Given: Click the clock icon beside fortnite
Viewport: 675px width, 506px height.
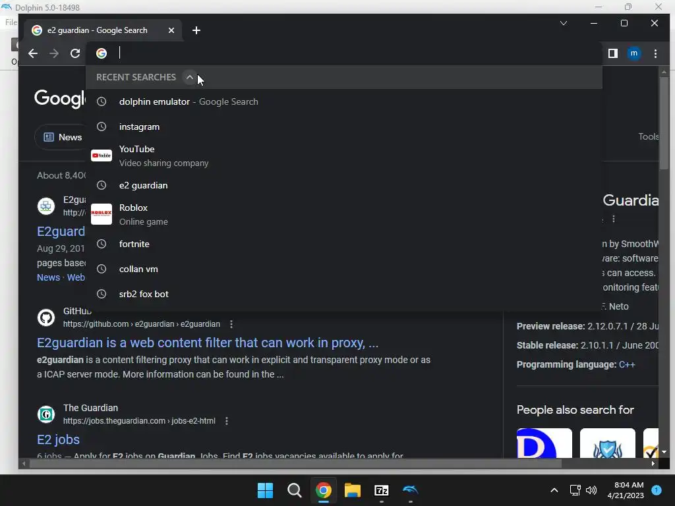Looking at the screenshot, I should pos(102,244).
